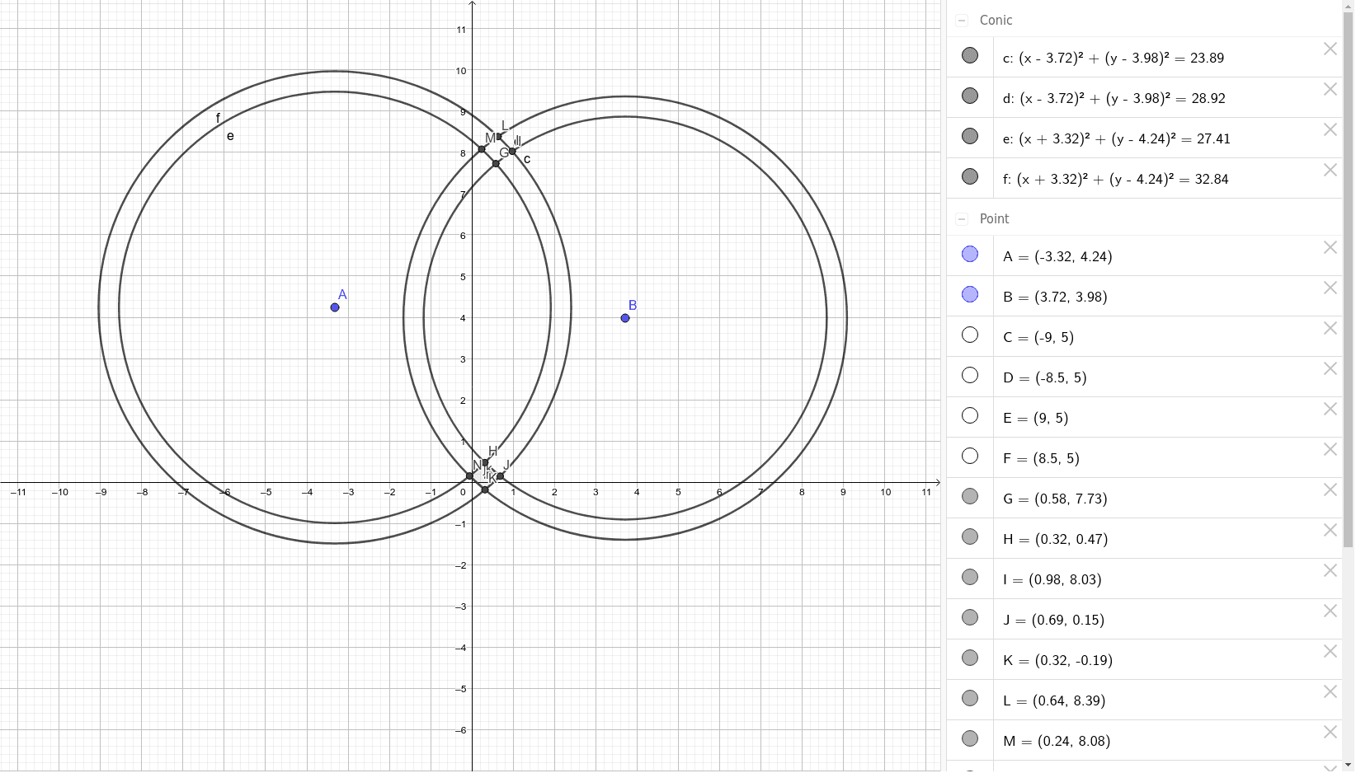The image size is (1356, 773).
Task: Delete point A using its × icon
Action: pyautogui.click(x=1330, y=247)
